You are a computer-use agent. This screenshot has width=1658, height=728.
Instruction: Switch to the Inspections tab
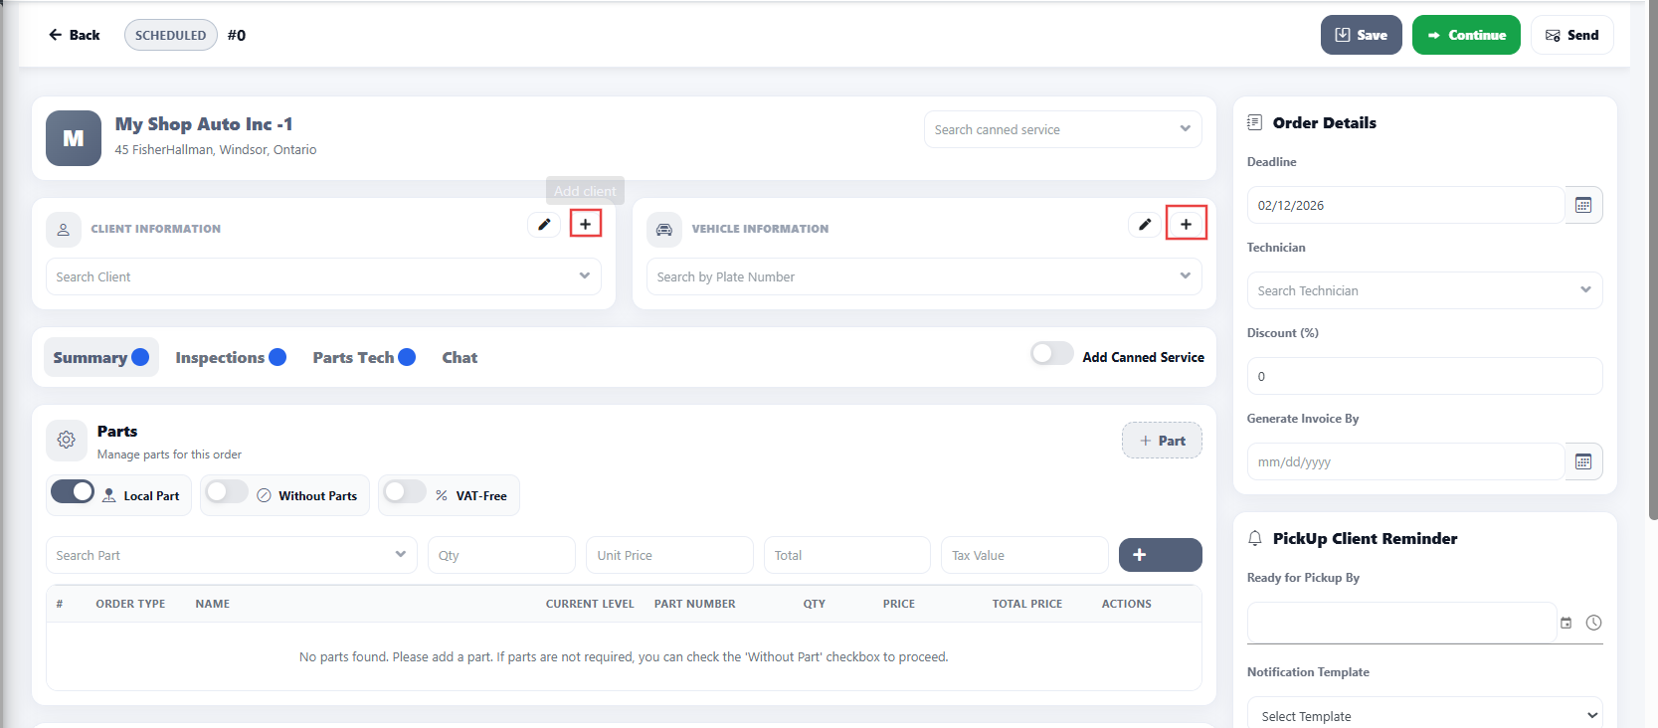click(x=220, y=358)
